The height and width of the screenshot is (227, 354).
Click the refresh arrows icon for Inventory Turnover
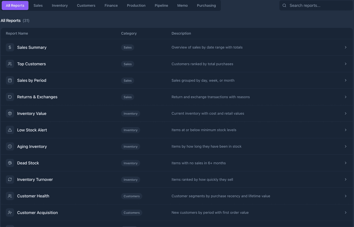click(10, 179)
